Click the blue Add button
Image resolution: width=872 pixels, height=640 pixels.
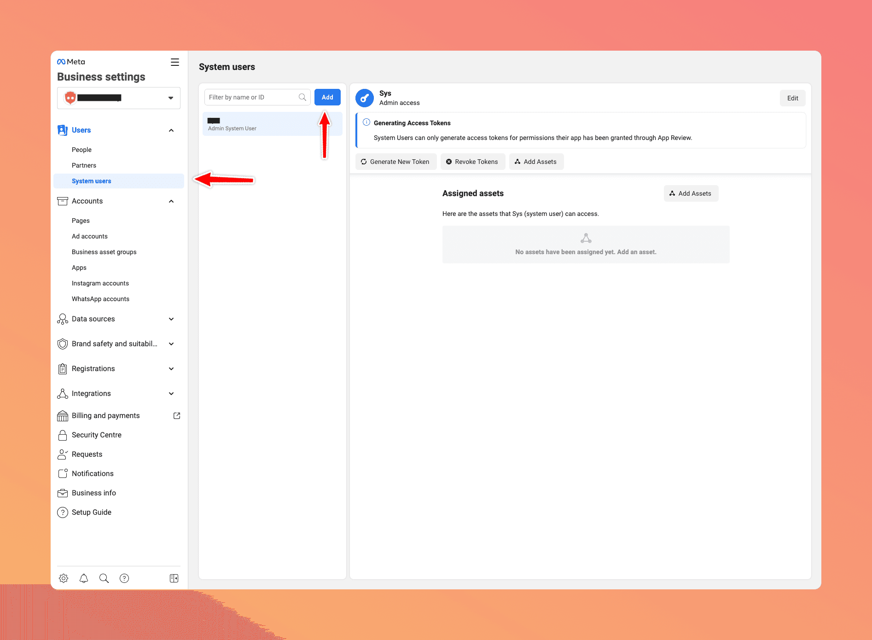pos(327,97)
